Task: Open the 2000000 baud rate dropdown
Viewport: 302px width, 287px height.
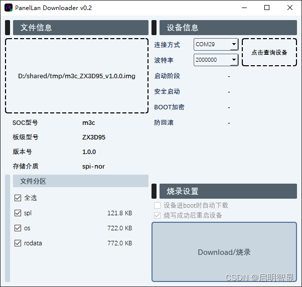Action: coord(216,60)
